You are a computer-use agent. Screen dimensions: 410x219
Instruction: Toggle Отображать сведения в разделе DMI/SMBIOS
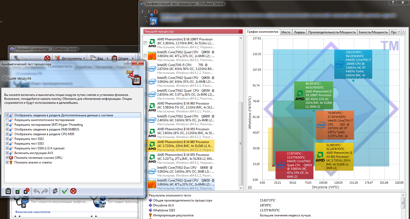pos(7,129)
